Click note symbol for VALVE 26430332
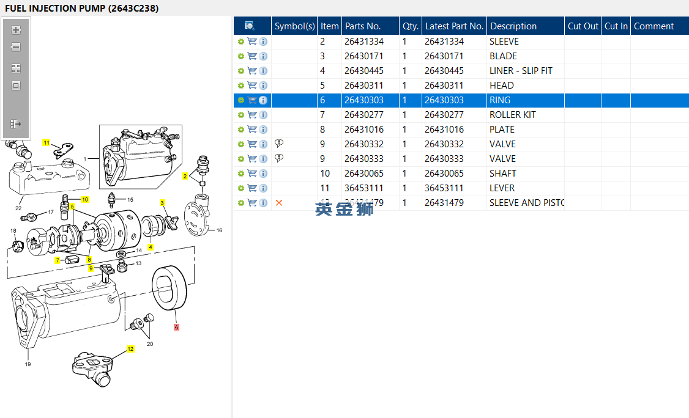 click(x=279, y=144)
